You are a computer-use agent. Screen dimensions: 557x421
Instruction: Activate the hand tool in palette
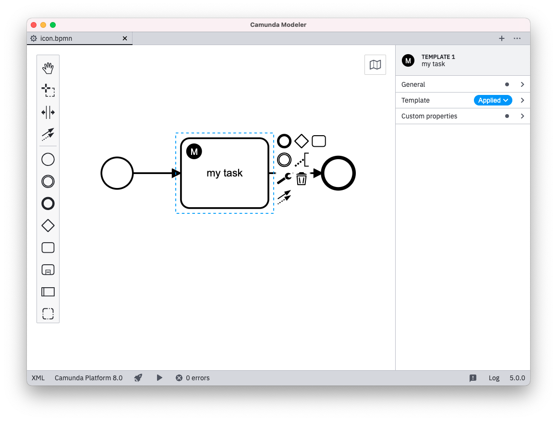[x=48, y=69]
